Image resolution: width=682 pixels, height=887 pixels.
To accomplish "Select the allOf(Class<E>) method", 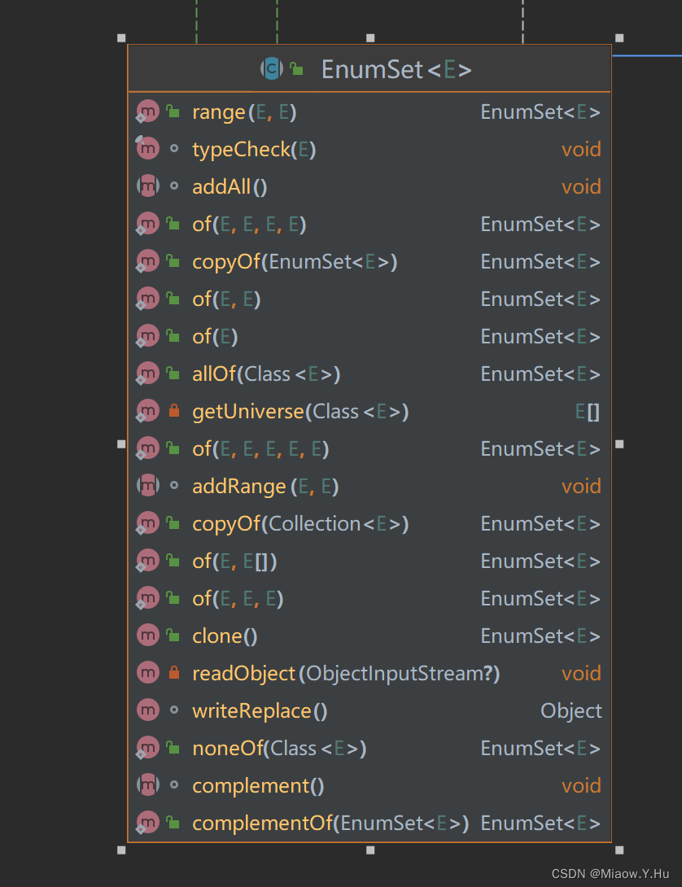I will point(266,374).
